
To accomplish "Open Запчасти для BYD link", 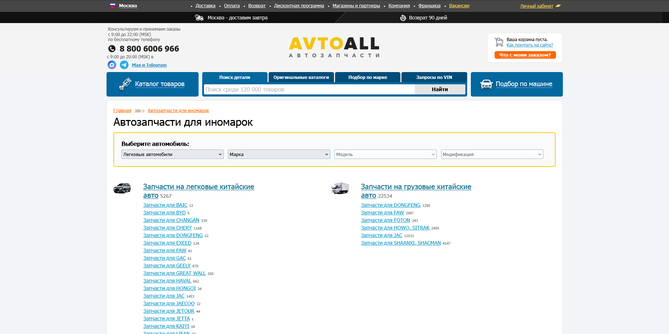I will [164, 213].
